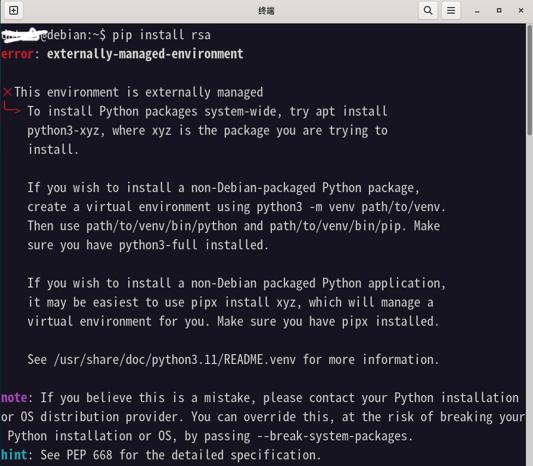Click the 'PEP 668' reference
This screenshot has height=466, width=533.
coord(90,455)
